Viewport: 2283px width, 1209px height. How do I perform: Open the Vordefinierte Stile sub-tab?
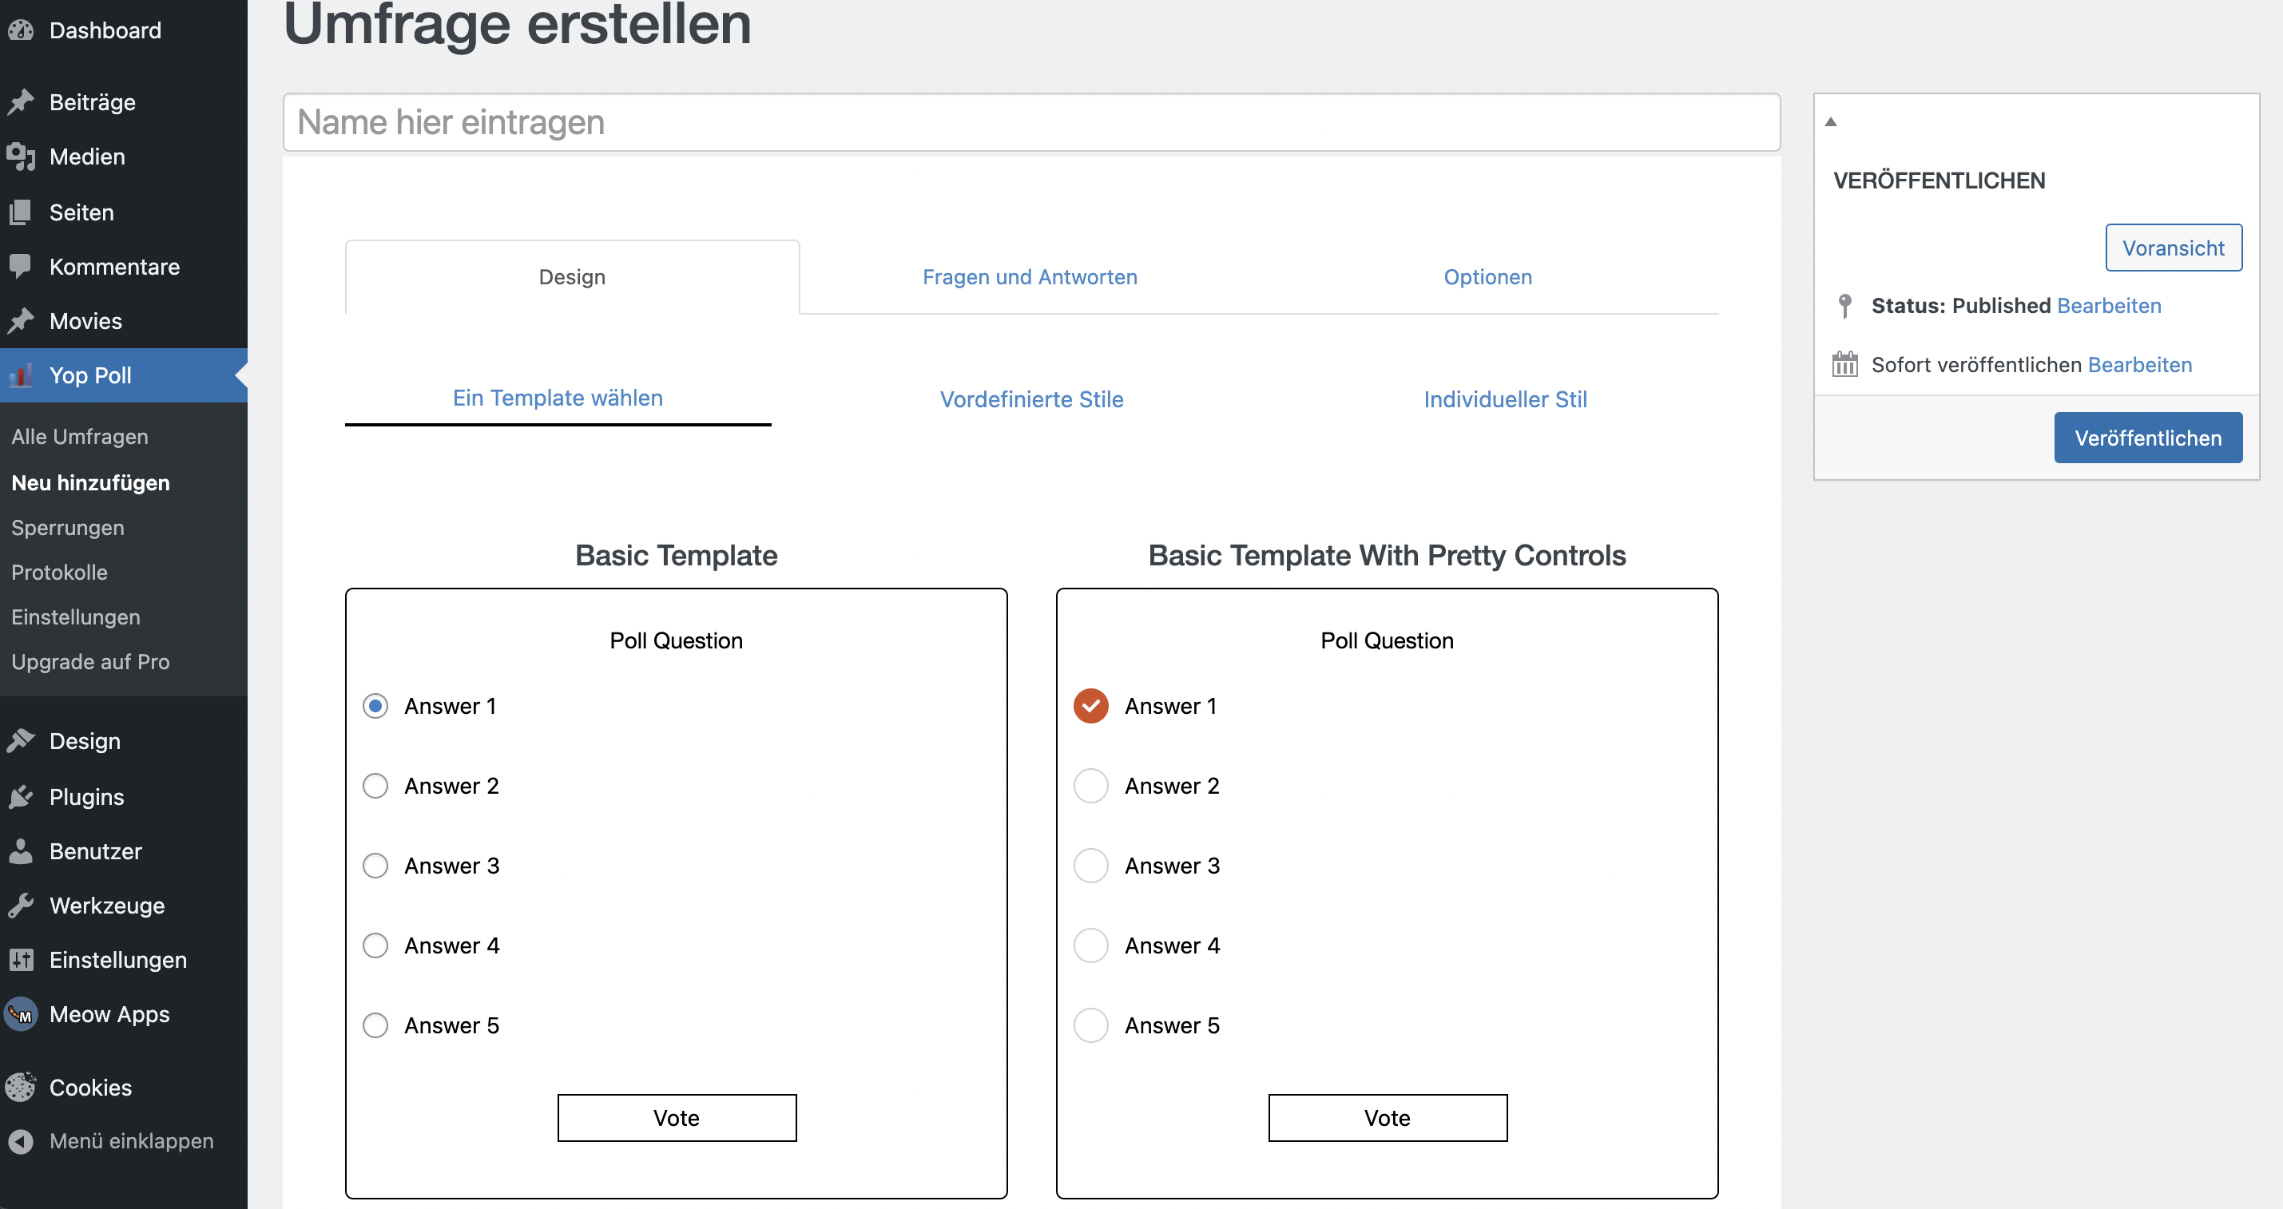pos(1030,399)
